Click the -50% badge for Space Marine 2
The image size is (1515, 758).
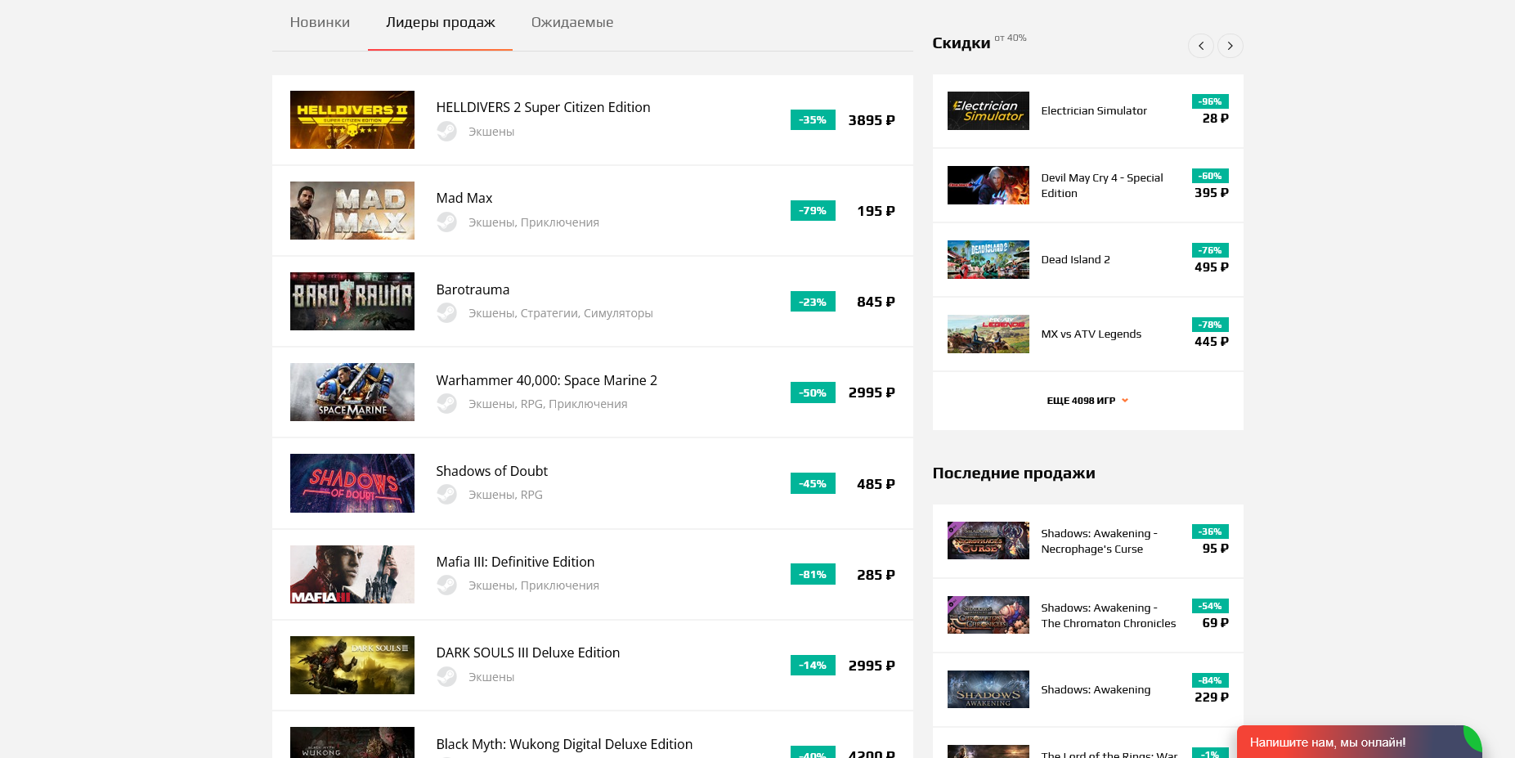click(813, 392)
